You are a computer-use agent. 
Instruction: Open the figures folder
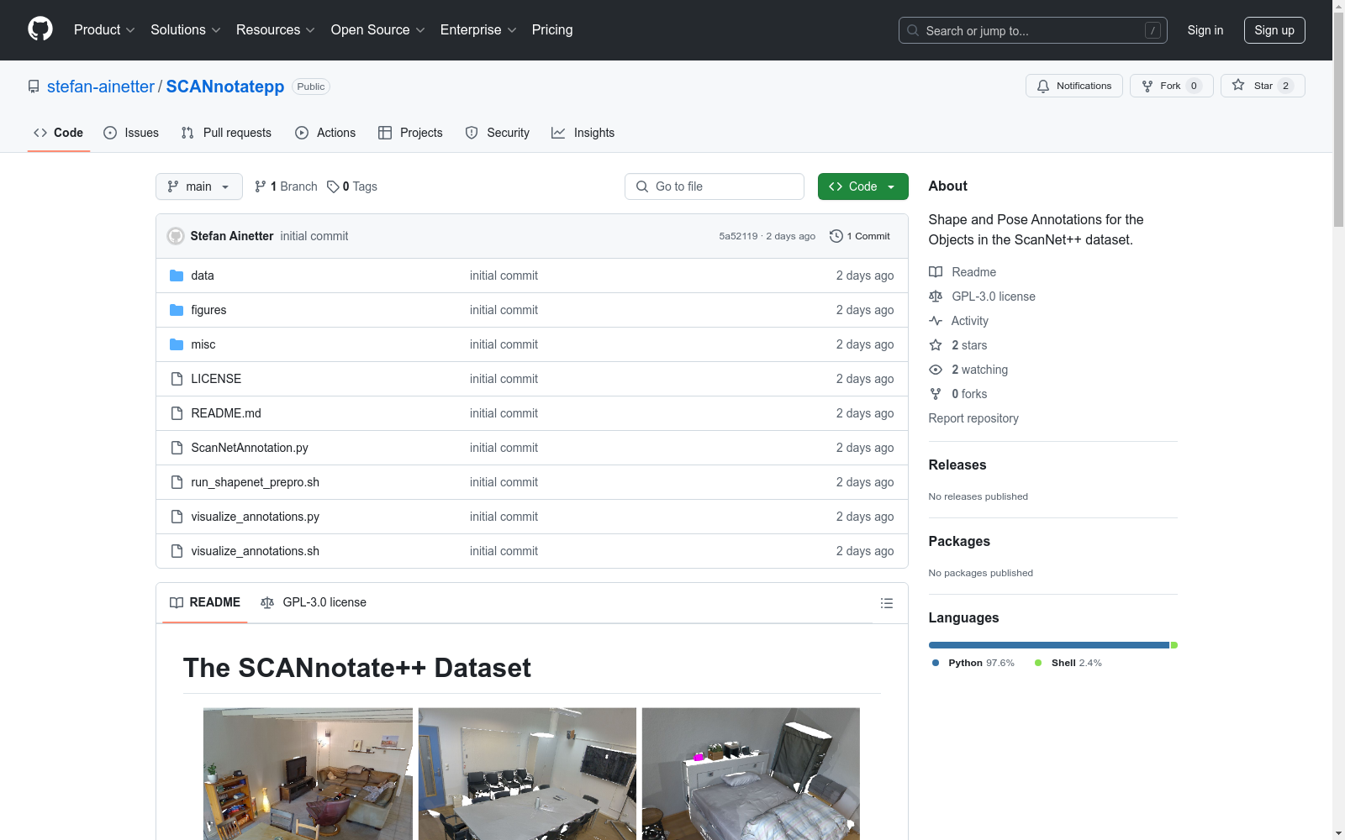coord(208,310)
